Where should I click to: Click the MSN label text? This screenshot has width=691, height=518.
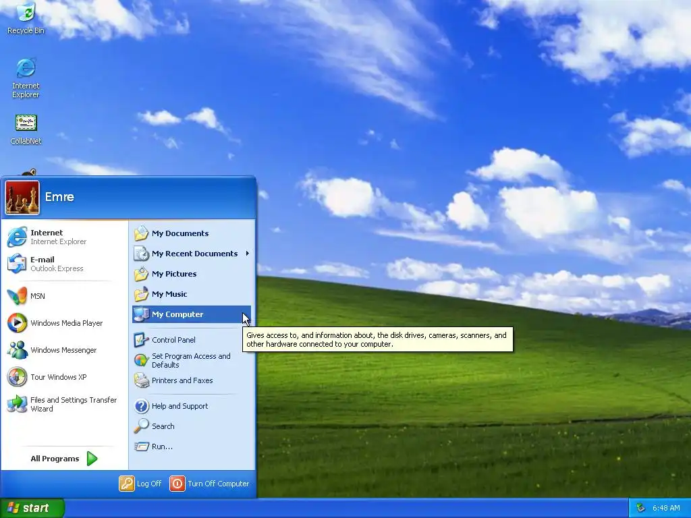38,296
